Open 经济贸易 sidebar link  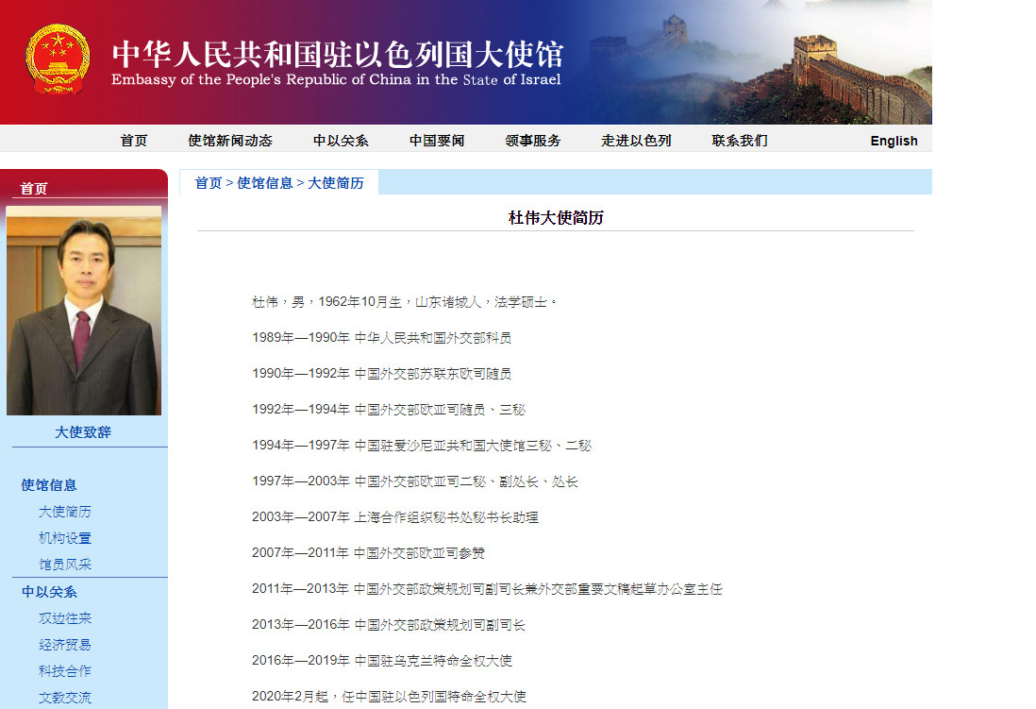pyautogui.click(x=65, y=645)
